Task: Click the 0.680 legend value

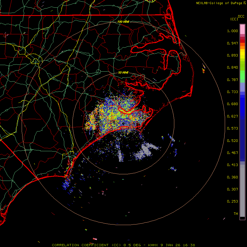Action: point(232,104)
